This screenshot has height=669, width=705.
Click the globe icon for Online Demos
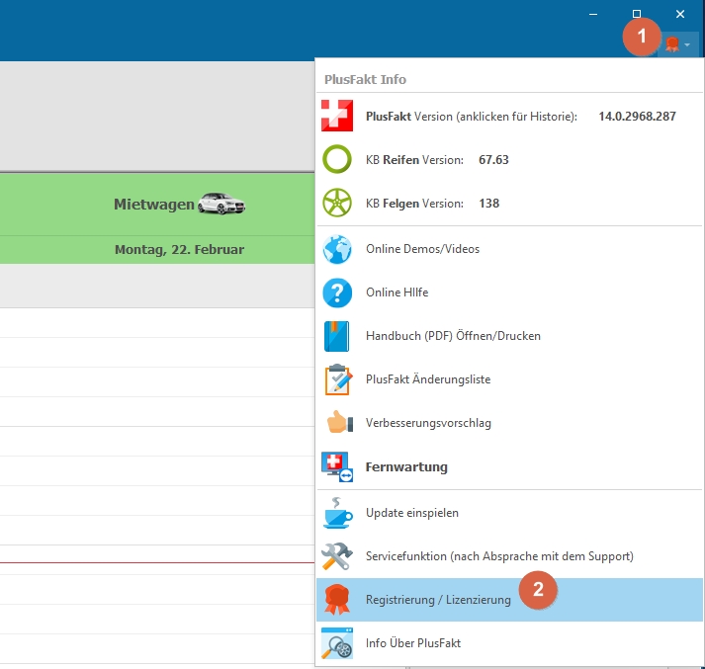coord(337,249)
